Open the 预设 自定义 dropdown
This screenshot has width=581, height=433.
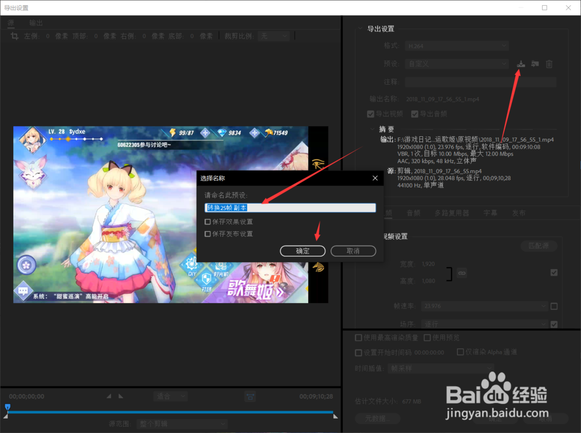click(x=457, y=64)
